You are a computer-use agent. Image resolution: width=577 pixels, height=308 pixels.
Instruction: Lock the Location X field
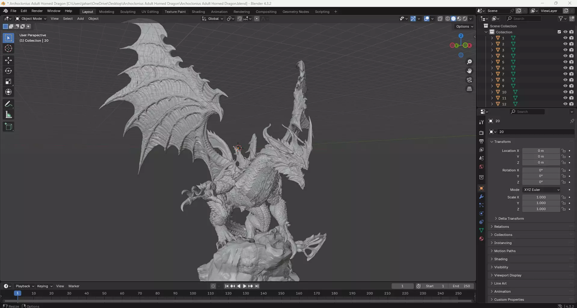(564, 151)
